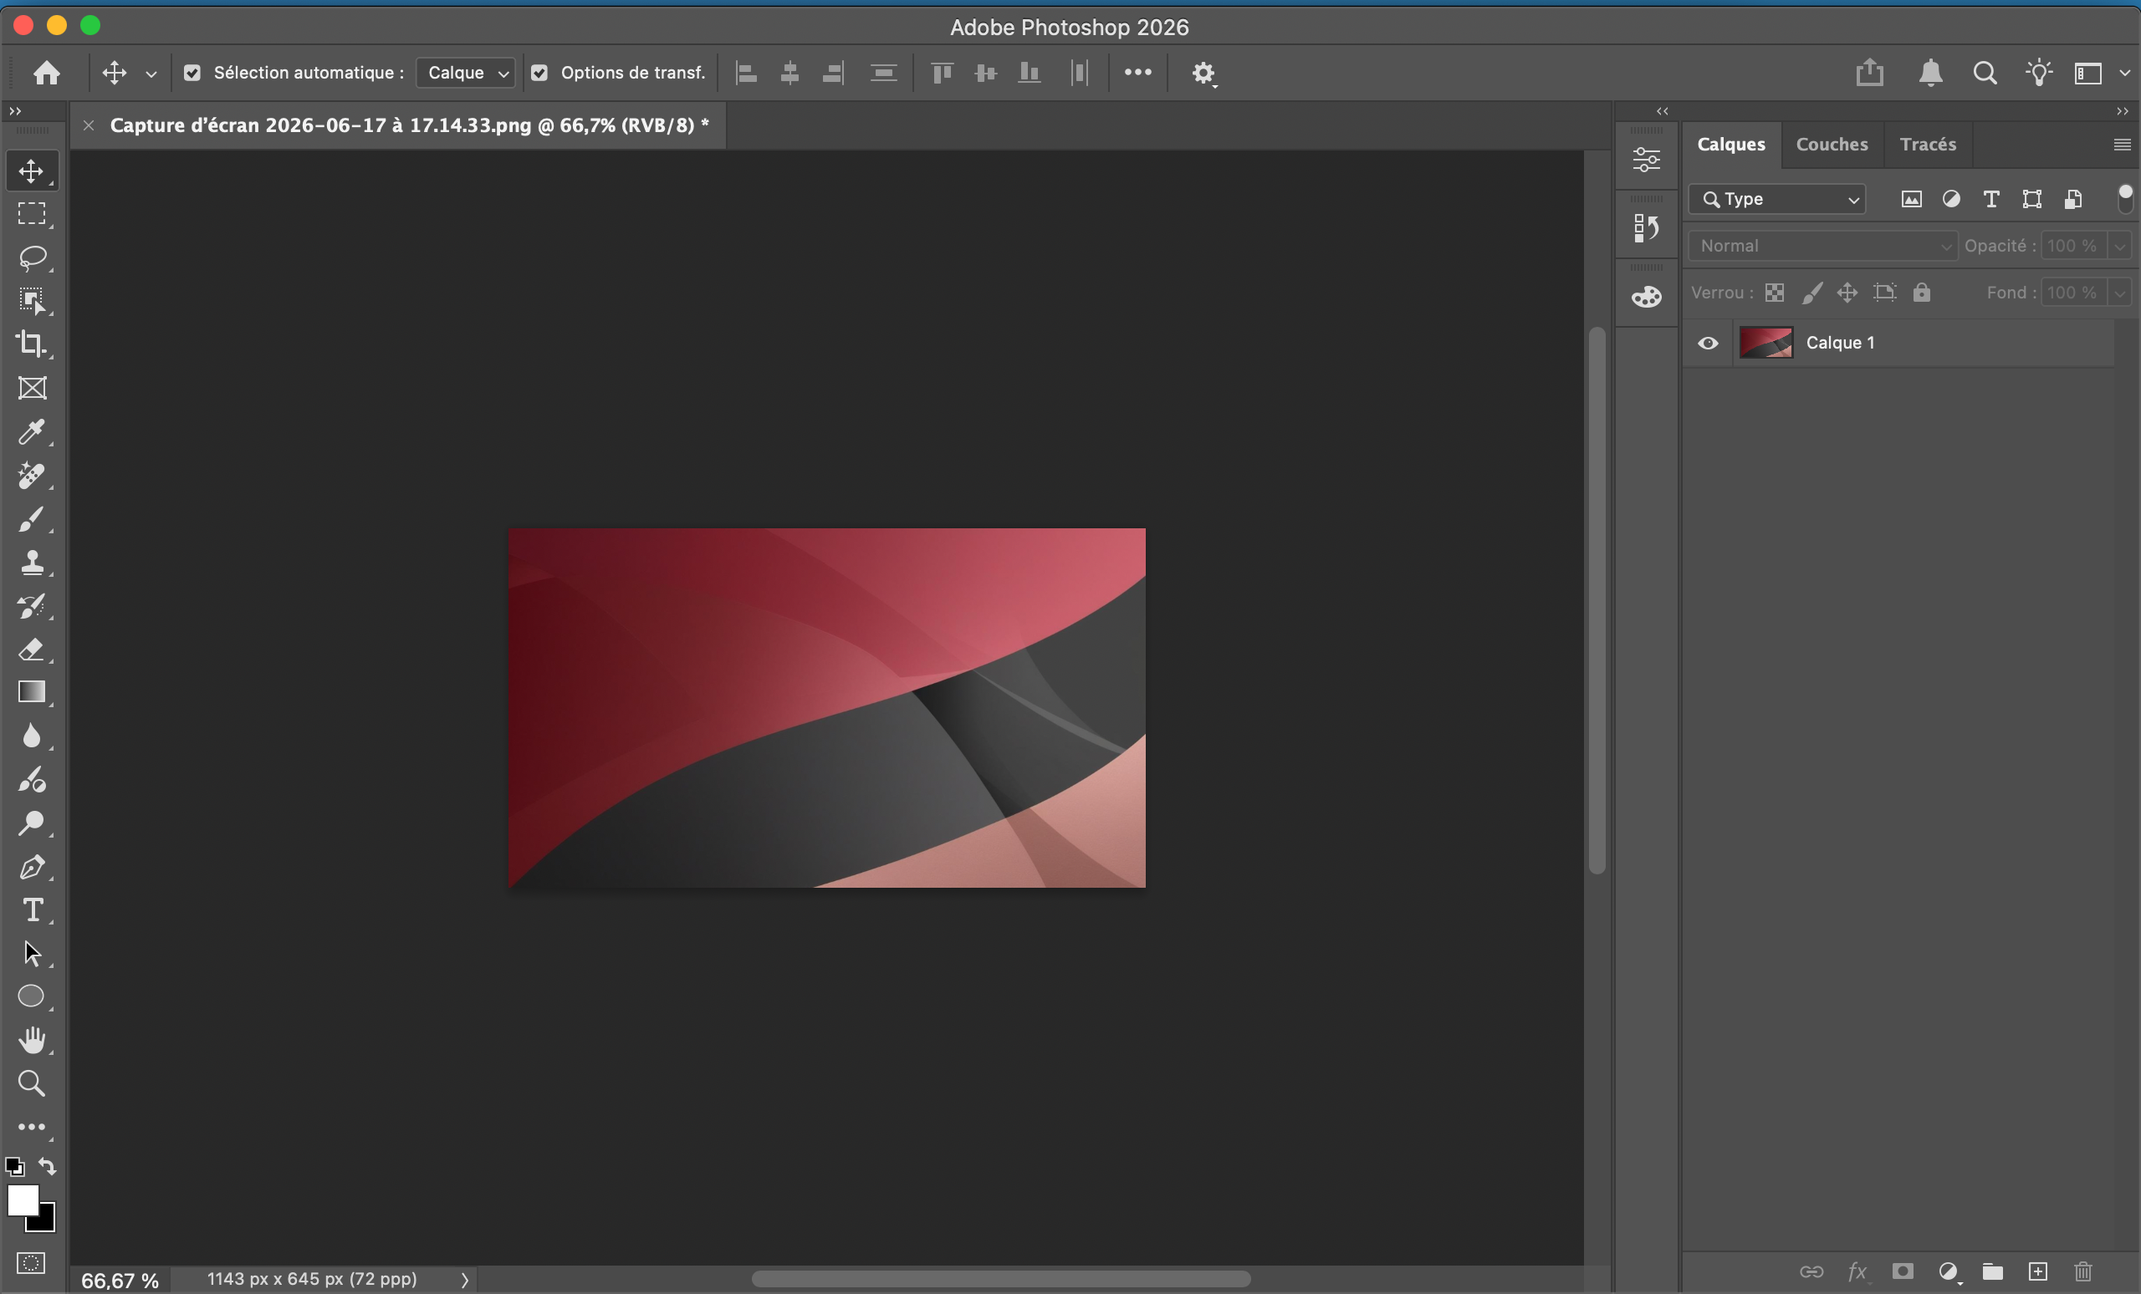2141x1294 pixels.
Task: Open the Calque auto-select dropdown
Action: (466, 73)
